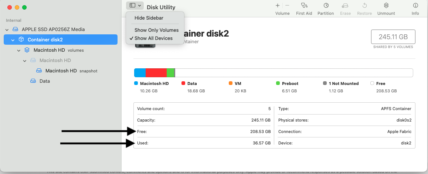Open the sidebar View menu button

click(135, 5)
